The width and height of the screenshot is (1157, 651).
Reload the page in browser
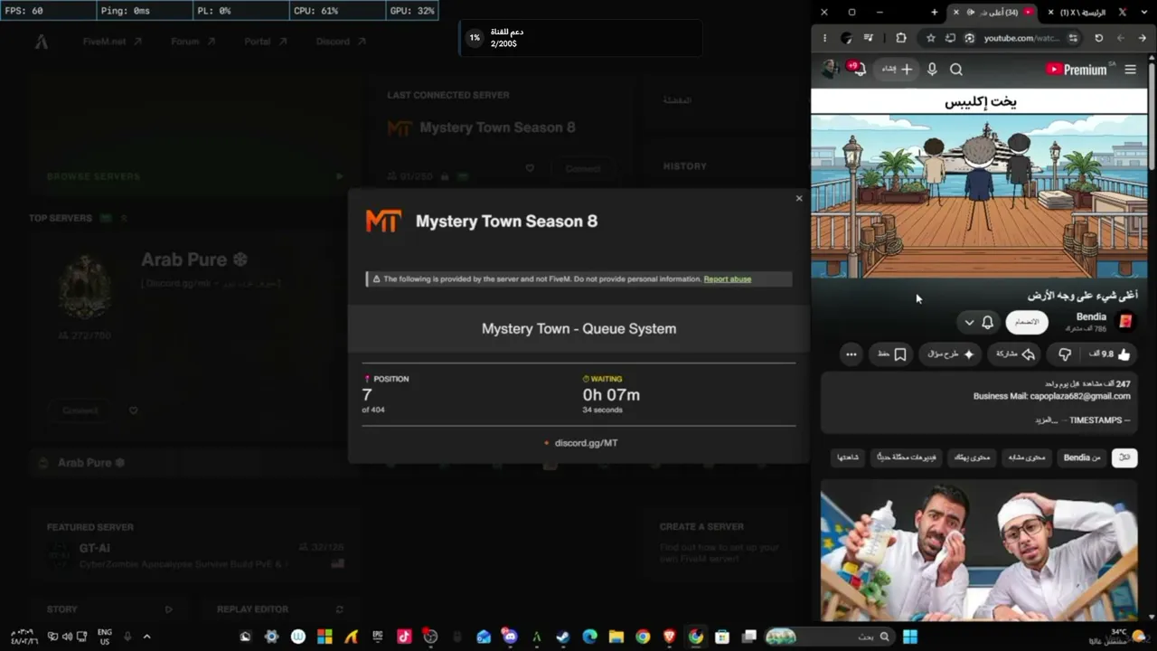point(1098,38)
